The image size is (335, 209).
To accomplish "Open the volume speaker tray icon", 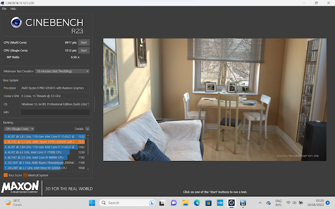I will coord(294,203).
